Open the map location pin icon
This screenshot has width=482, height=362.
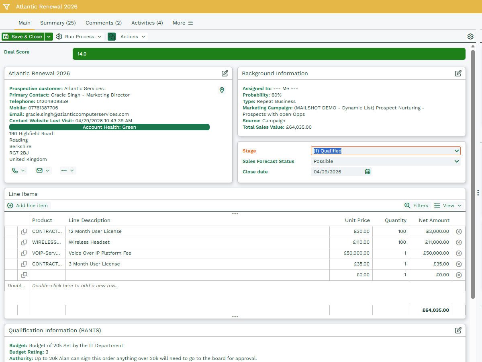[222, 90]
